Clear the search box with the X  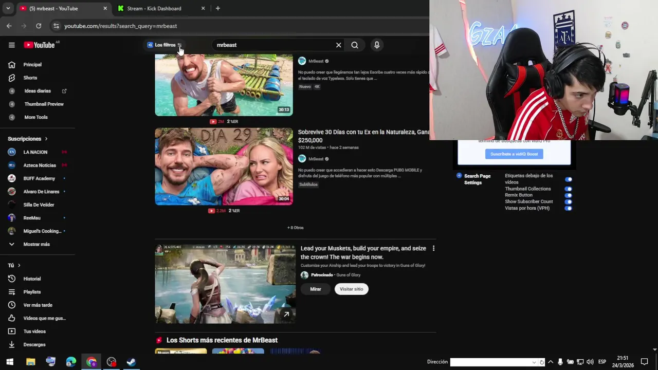click(338, 45)
